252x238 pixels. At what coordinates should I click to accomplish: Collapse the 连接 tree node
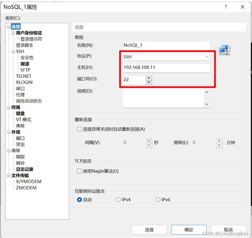click(x=9, y=27)
